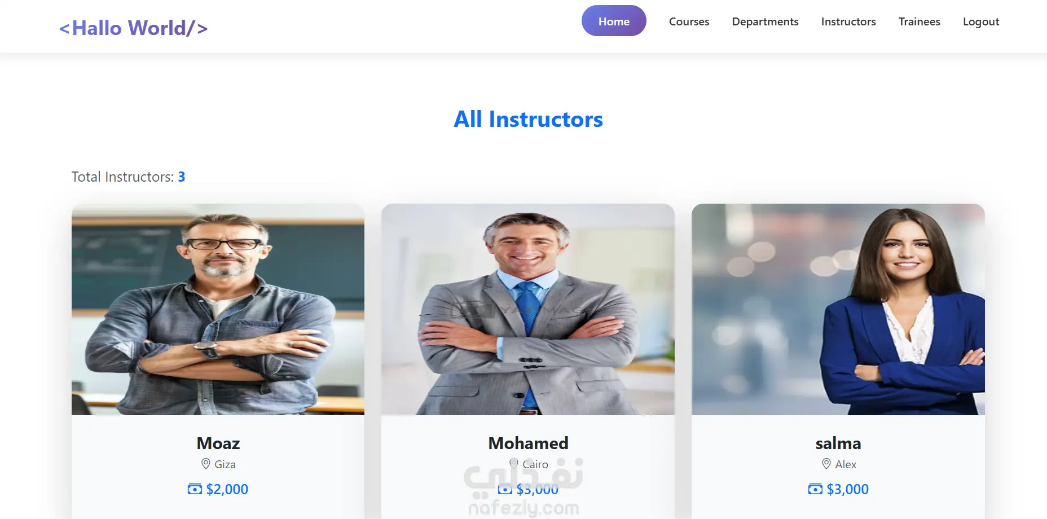Open the Home page from navbar
This screenshot has height=519, width=1047.
point(614,21)
